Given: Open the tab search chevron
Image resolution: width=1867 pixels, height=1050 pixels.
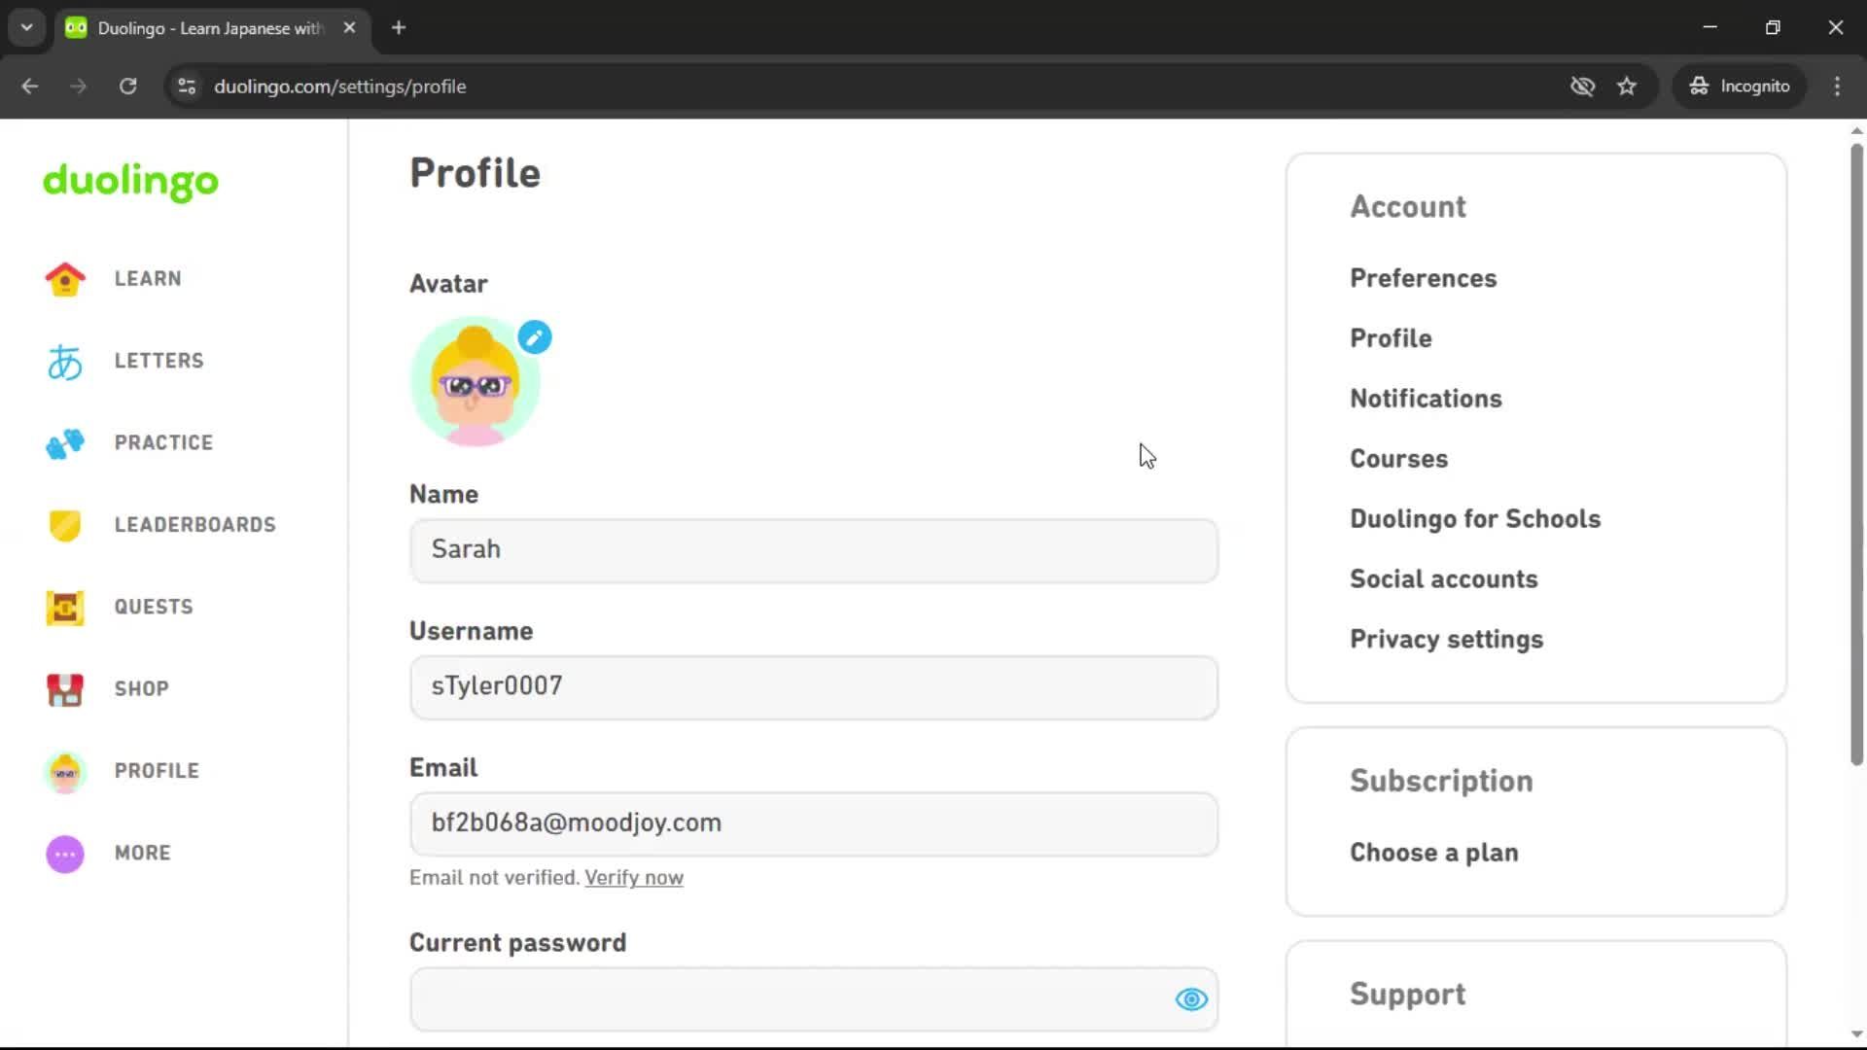Looking at the screenshot, I should (x=26, y=27).
